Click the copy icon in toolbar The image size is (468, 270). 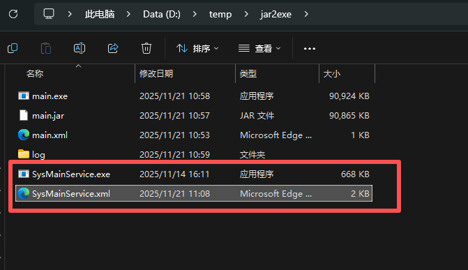click(13, 48)
